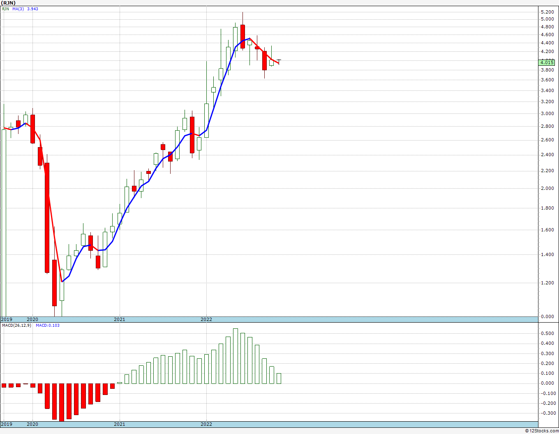Click the 2.800 price axis label
The width and height of the screenshot is (559, 434).
click(x=547, y=126)
